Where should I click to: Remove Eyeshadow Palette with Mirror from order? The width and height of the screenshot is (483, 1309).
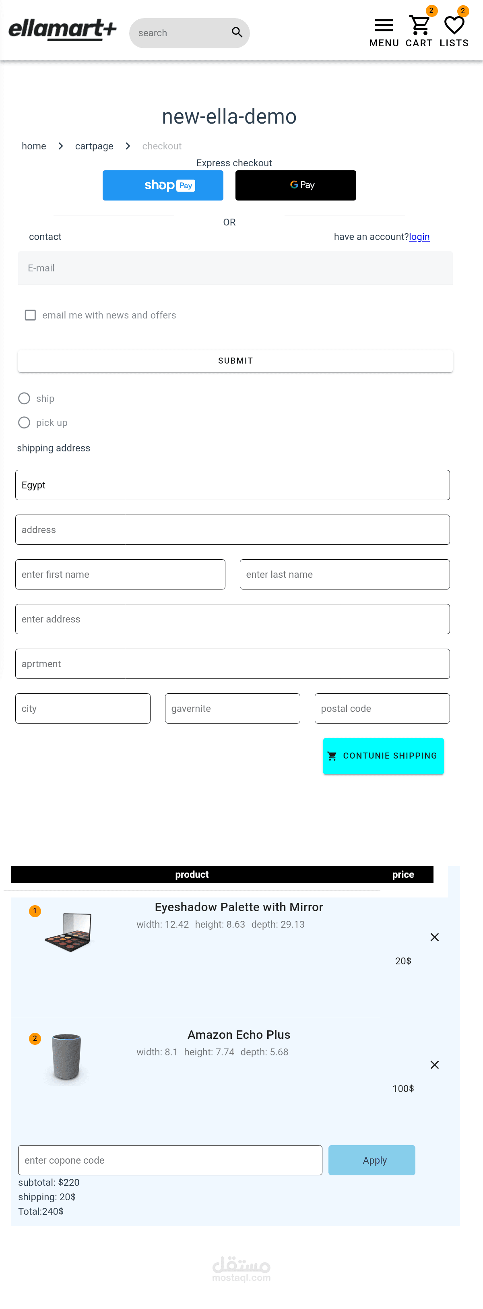pyautogui.click(x=434, y=937)
